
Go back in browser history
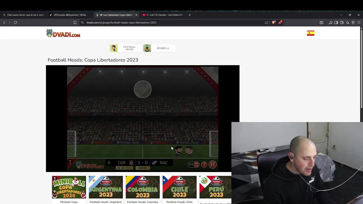(x=4, y=22)
